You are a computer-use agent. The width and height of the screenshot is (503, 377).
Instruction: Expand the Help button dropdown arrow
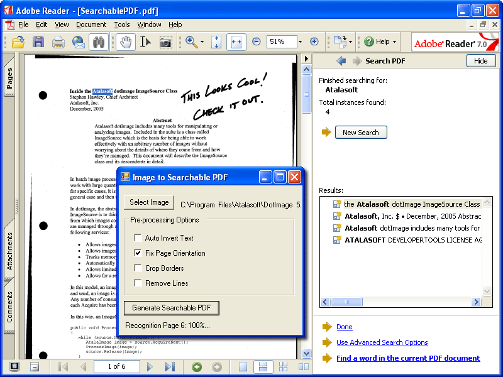click(395, 41)
